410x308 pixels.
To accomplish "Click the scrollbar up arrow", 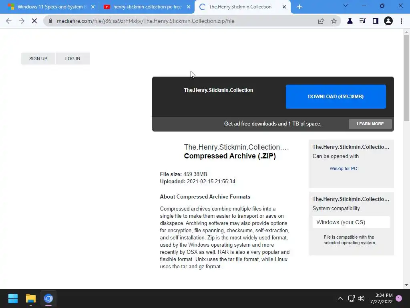I will point(406,32).
